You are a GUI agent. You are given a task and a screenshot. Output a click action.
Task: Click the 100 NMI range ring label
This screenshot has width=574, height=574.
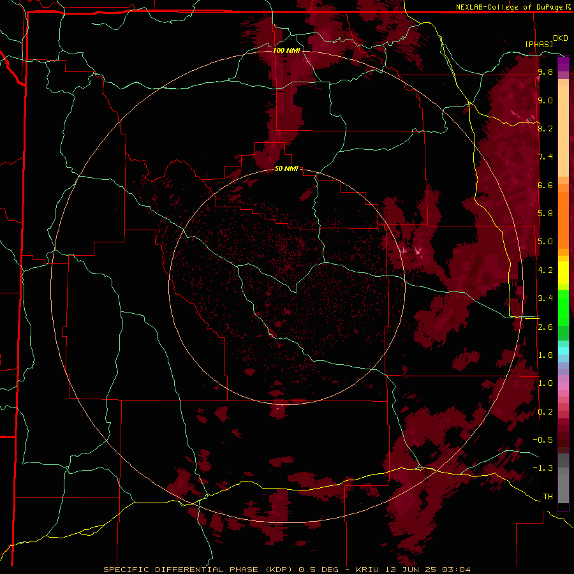tap(286, 50)
